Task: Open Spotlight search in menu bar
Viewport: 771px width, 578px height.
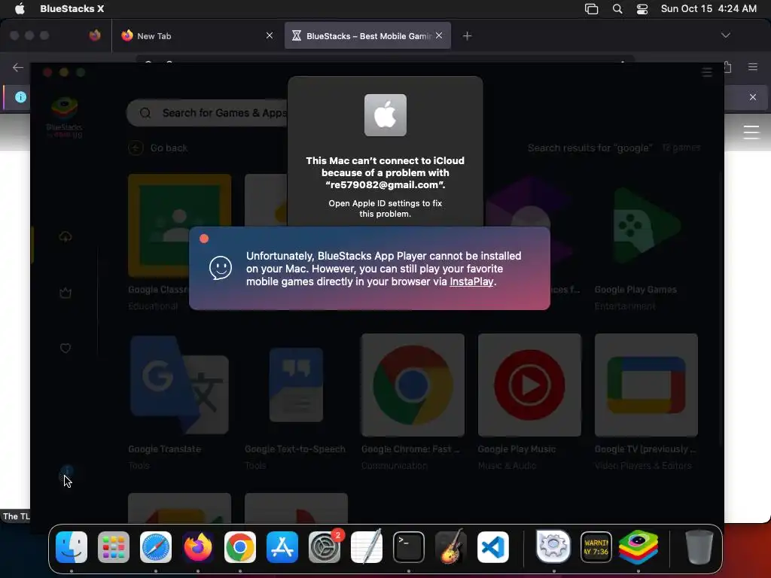Action: tap(617, 9)
